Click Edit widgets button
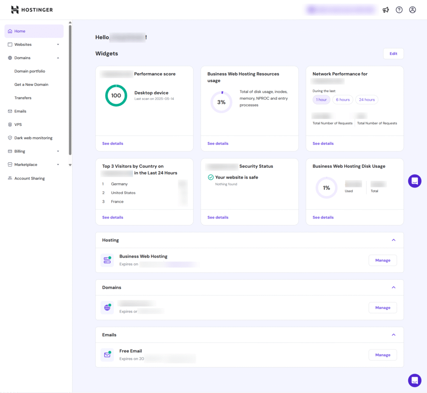The image size is (427, 393). click(393, 54)
